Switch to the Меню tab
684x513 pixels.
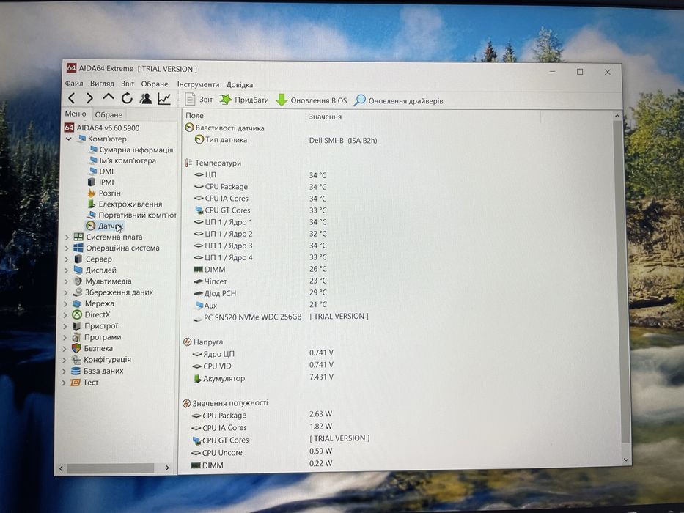click(x=76, y=114)
